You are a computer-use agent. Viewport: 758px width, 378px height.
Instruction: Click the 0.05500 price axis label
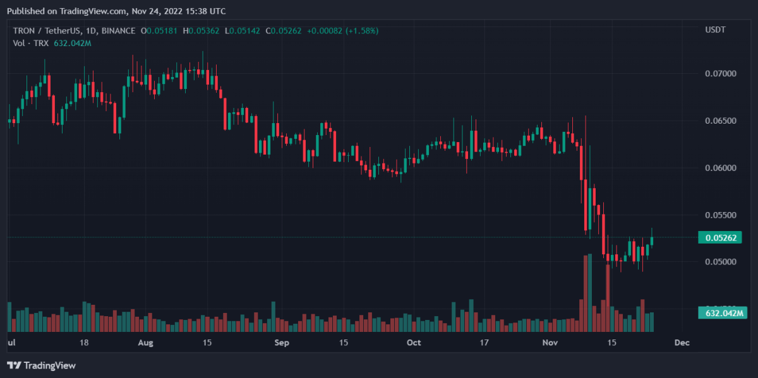click(720, 215)
